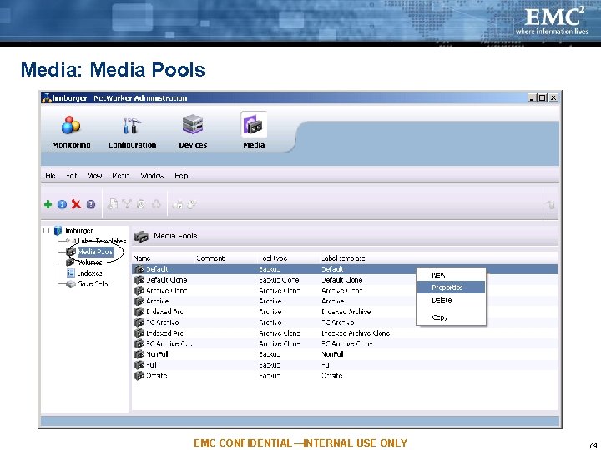Open the Help menu

(181, 176)
